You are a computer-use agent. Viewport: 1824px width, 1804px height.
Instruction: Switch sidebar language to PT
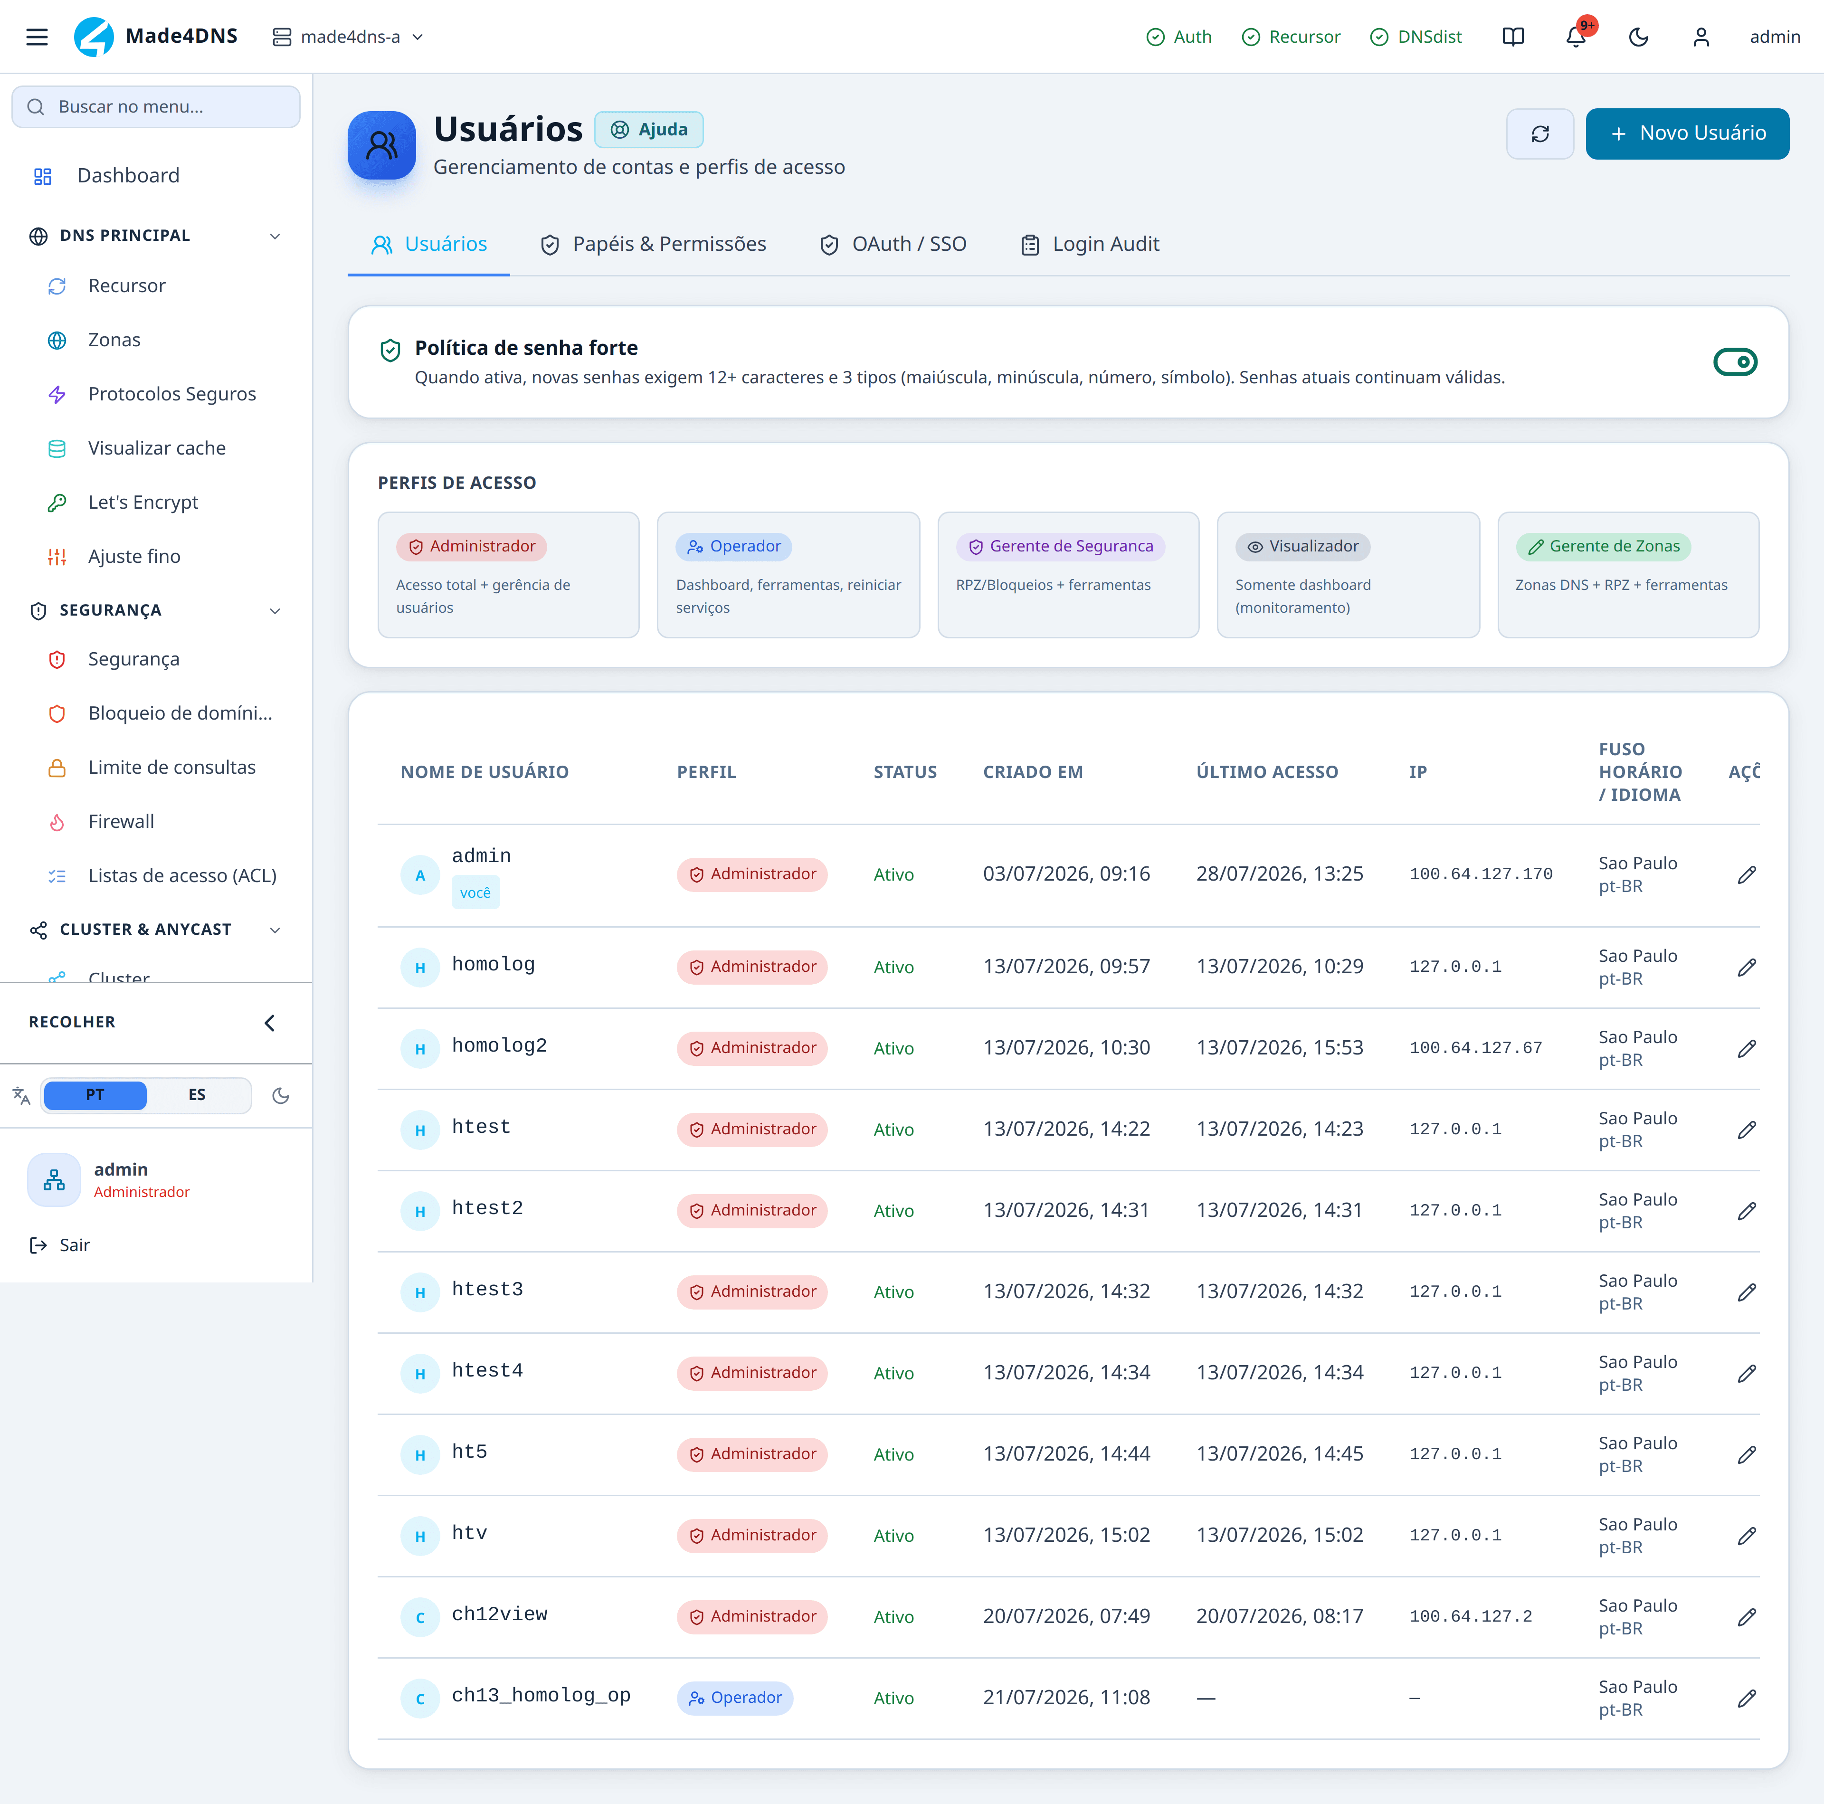coord(95,1095)
